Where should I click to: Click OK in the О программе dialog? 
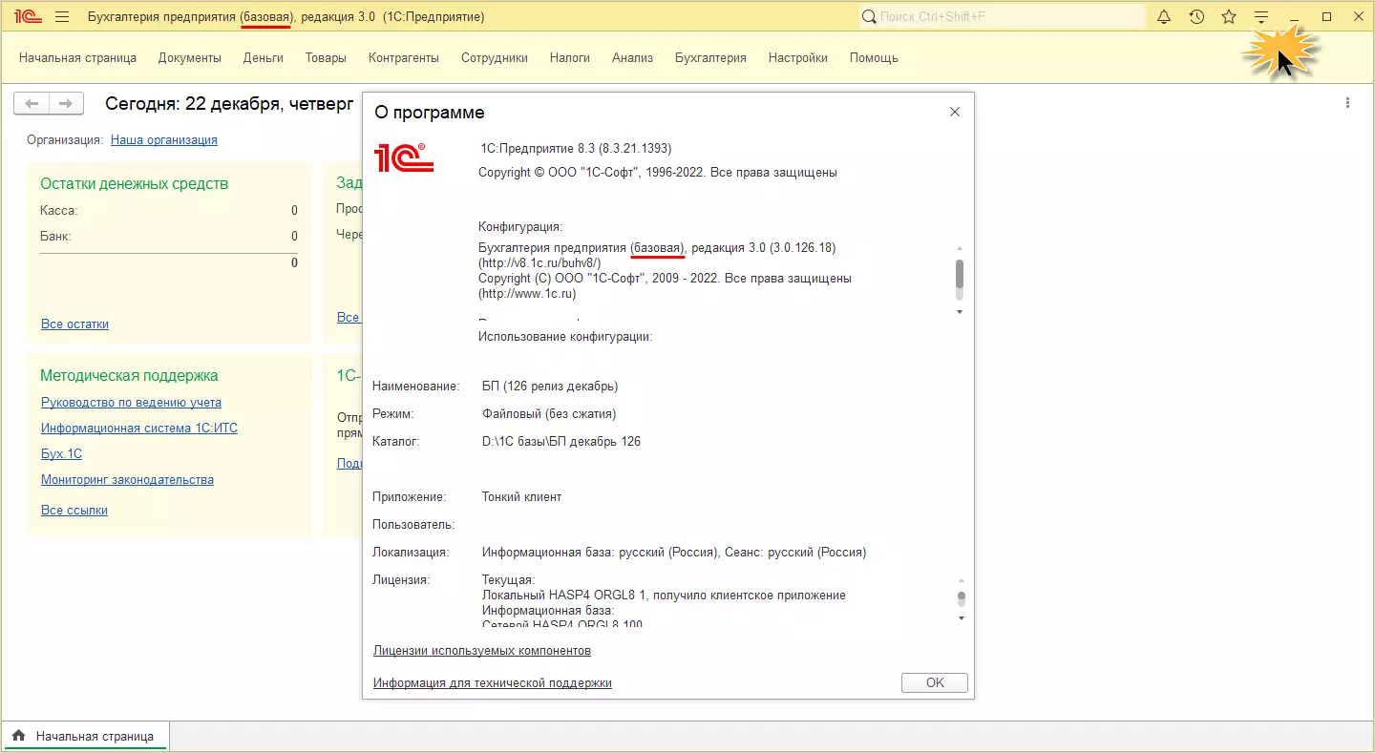(x=935, y=682)
